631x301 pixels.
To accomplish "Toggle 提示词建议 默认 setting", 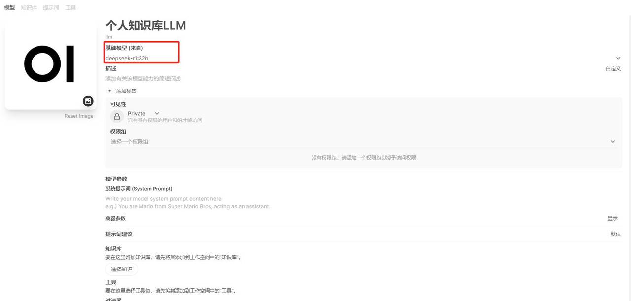I will 615,234.
